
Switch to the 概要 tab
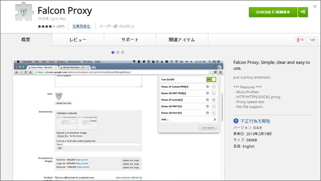[x=26, y=40]
